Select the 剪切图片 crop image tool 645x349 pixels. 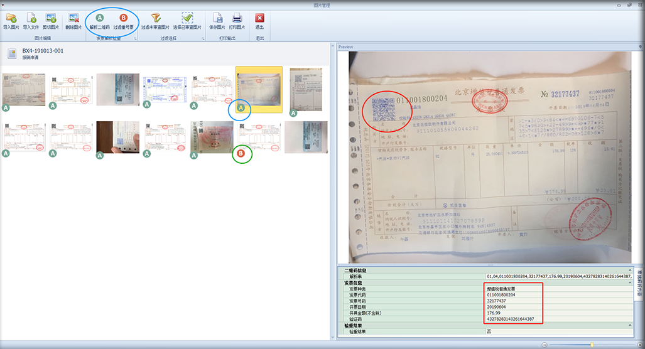coord(51,18)
